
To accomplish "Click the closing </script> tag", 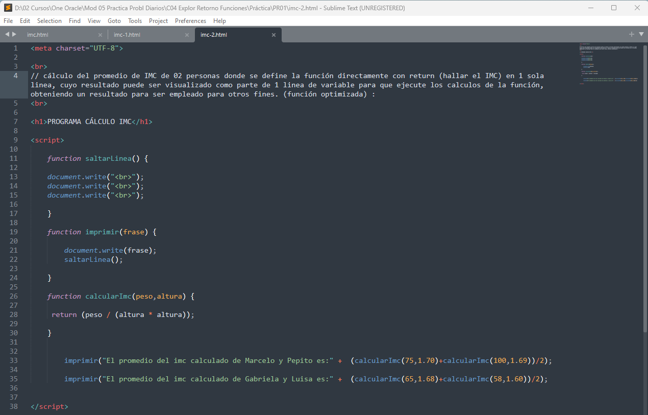I will click(49, 406).
